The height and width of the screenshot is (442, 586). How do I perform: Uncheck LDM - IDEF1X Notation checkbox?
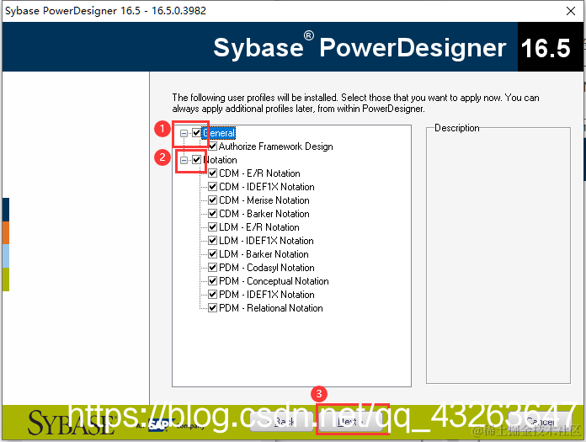tap(213, 240)
